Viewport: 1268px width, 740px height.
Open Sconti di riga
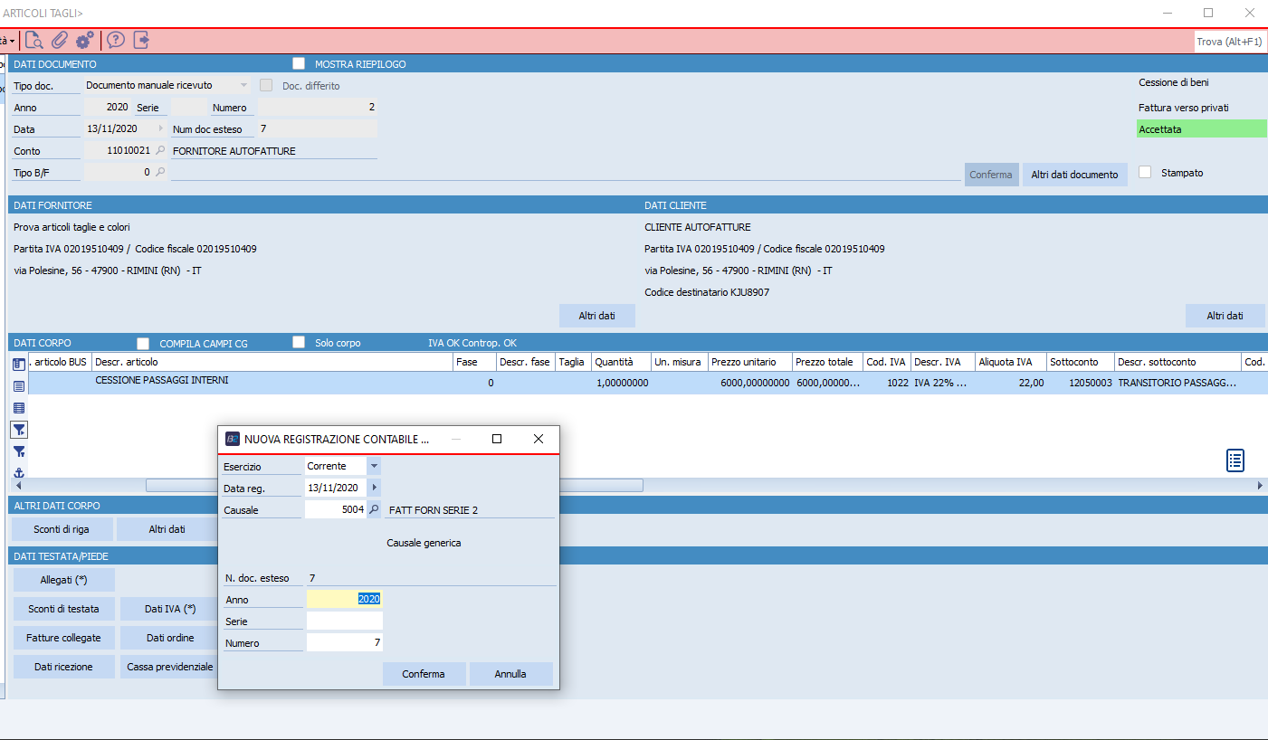tap(62, 529)
